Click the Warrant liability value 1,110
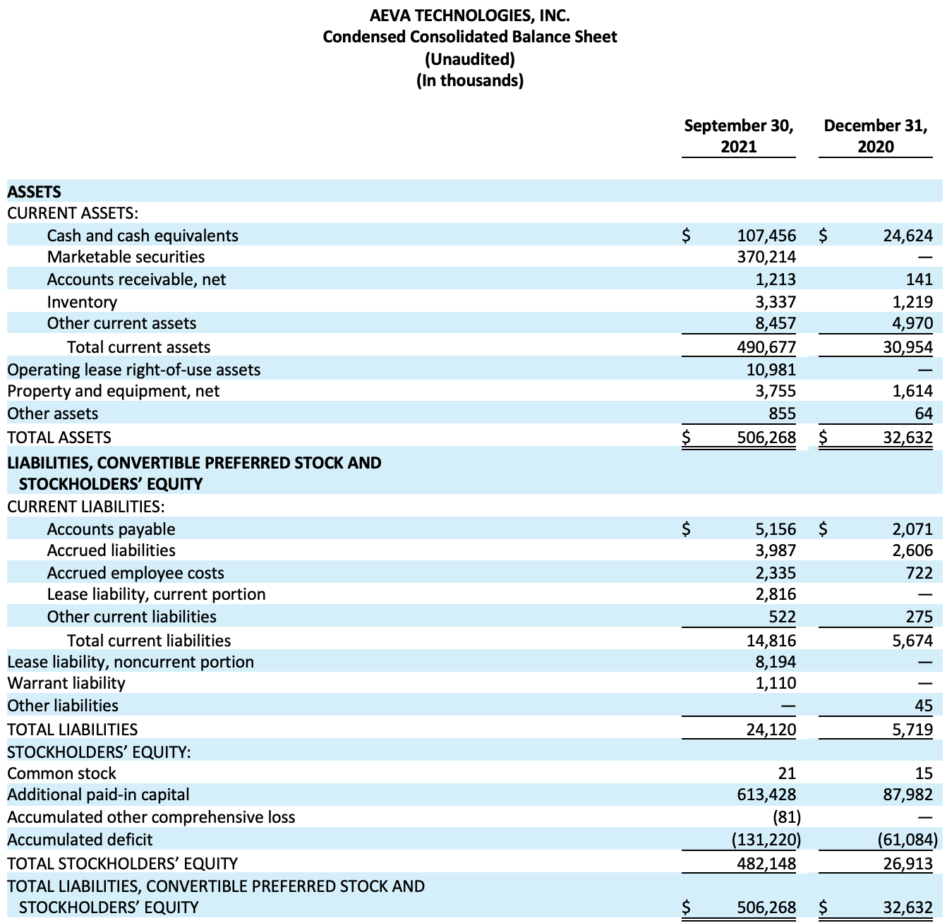The height and width of the screenshot is (923, 947). point(776,683)
